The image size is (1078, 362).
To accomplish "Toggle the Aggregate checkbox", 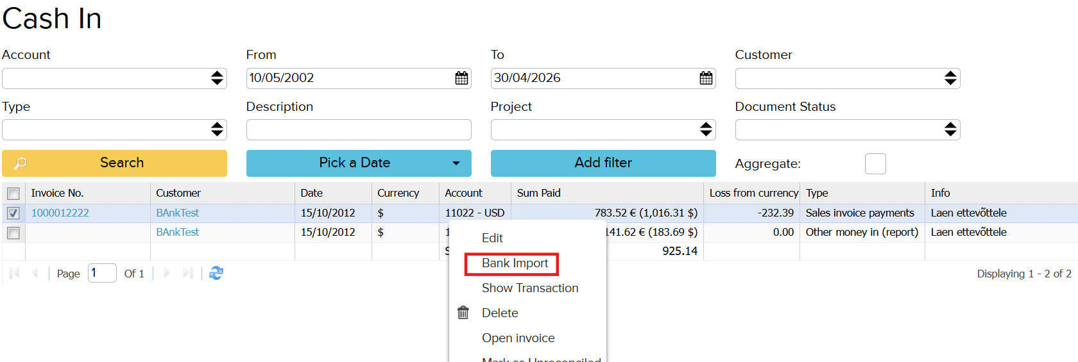I will [x=875, y=163].
